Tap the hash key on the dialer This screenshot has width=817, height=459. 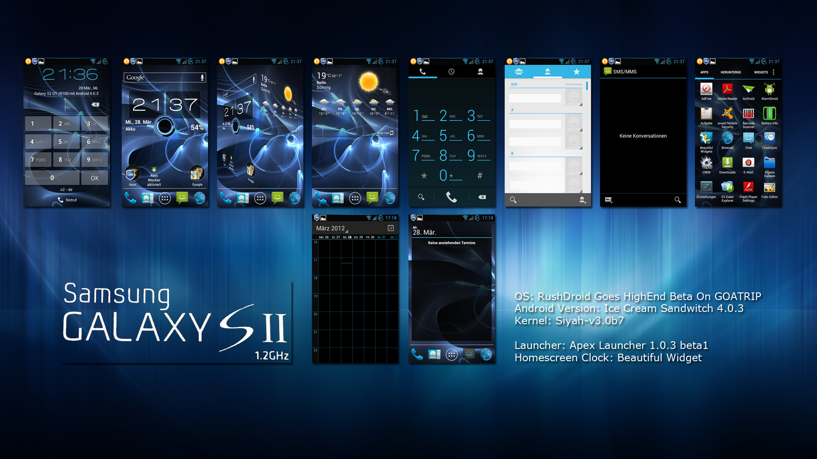click(x=480, y=176)
